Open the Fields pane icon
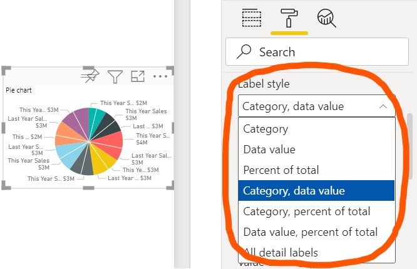 point(251,18)
